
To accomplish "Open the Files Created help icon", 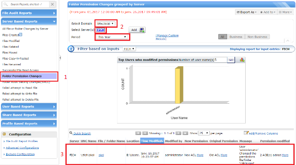I will pos(21,34).
